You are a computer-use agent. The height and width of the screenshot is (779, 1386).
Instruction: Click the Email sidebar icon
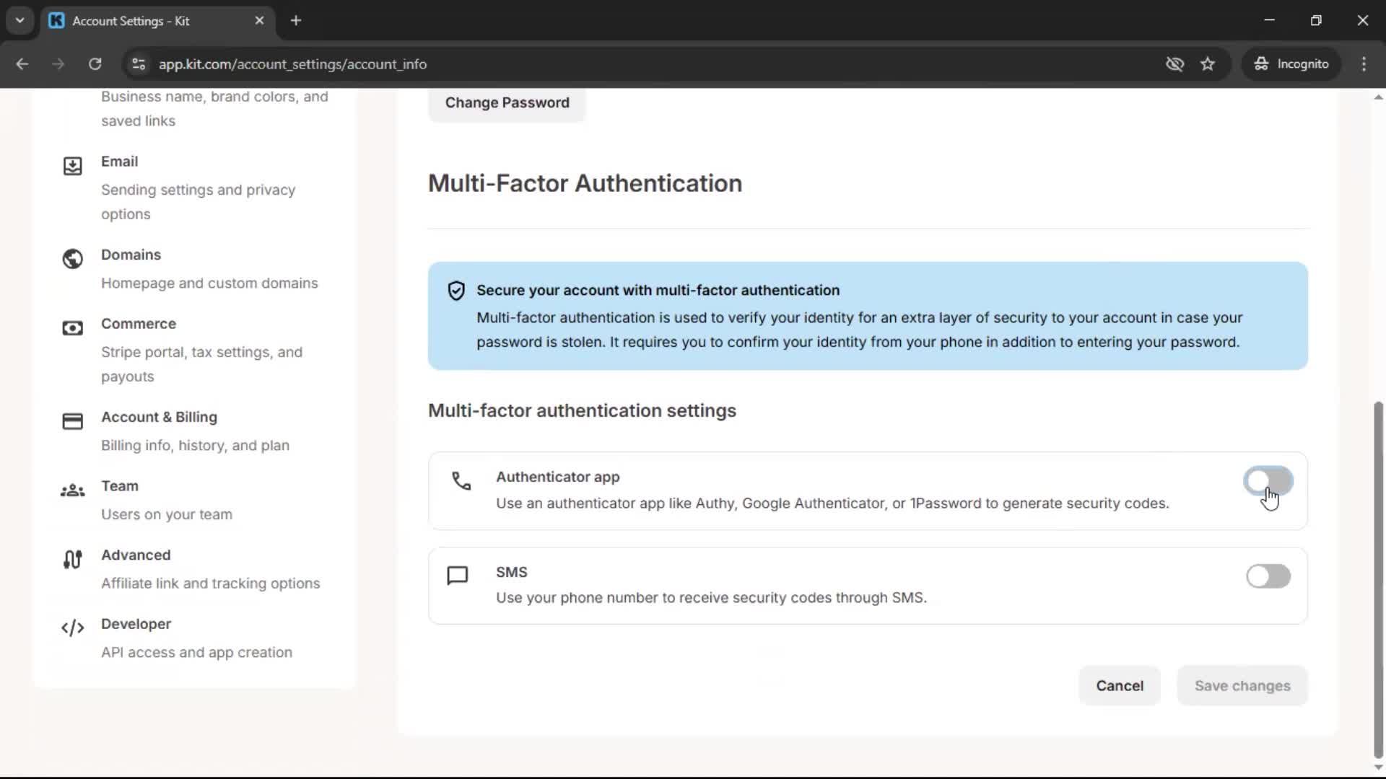point(72,165)
